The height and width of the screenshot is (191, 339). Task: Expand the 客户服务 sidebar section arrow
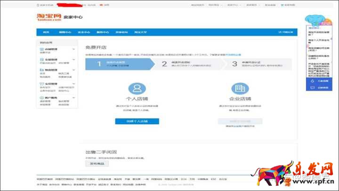(x=73, y=98)
